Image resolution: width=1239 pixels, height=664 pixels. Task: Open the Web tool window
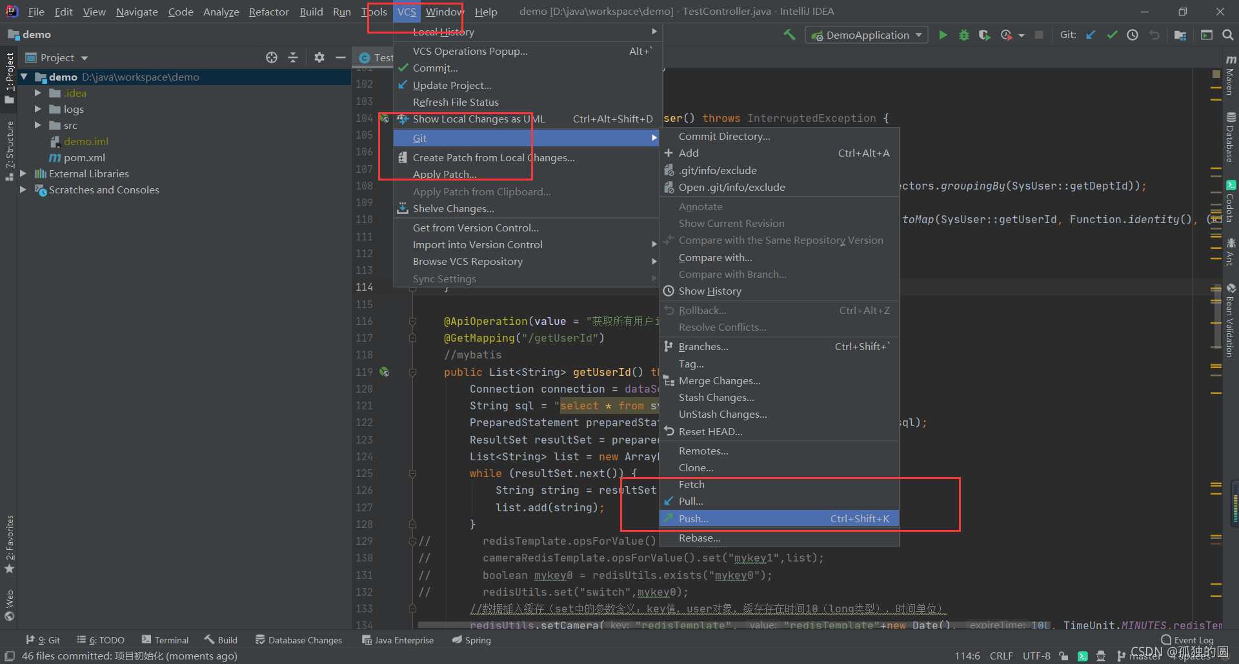10,605
